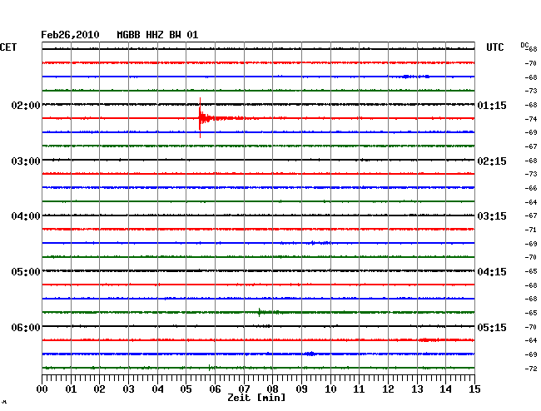Click the blue burst near minute 13
The height and width of the screenshot is (411, 541).
(x=416, y=77)
